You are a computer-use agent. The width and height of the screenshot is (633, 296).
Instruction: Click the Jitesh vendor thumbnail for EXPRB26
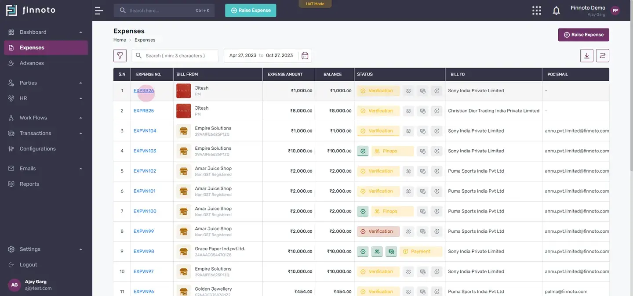pos(184,91)
